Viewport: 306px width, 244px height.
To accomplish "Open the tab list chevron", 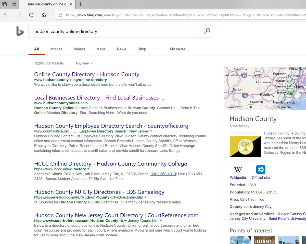I will pyautogui.click(x=89, y=4).
